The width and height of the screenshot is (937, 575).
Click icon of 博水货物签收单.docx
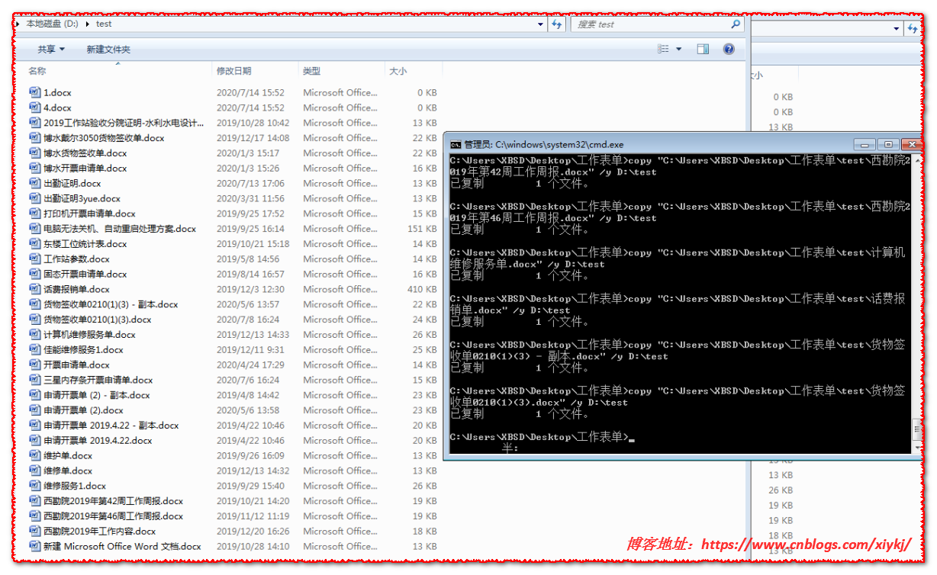pyautogui.click(x=35, y=153)
